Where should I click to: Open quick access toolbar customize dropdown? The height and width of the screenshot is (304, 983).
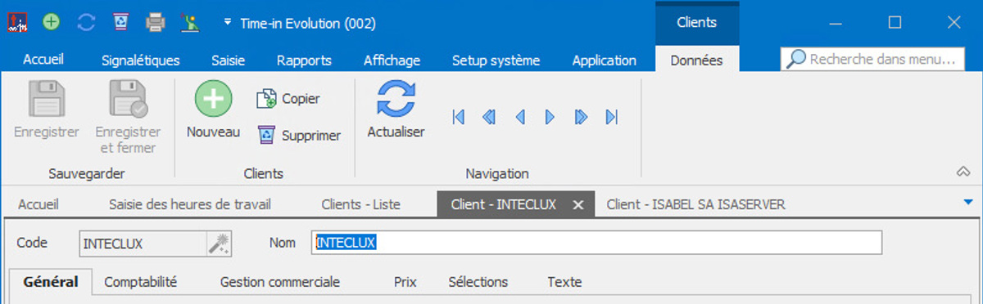tap(228, 23)
